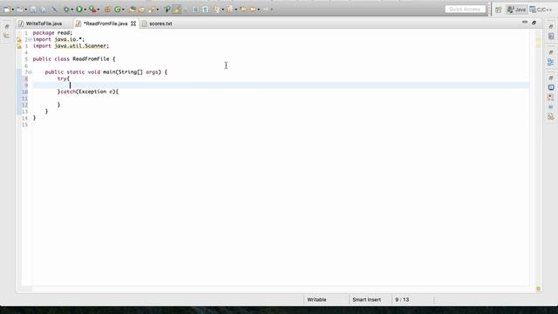Screen dimensions: 558x314
Task: Click the 'public static void main' line
Action: click(x=105, y=72)
